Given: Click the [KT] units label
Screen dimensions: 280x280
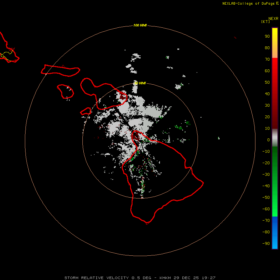Looking at the screenshot, I should [x=266, y=21].
